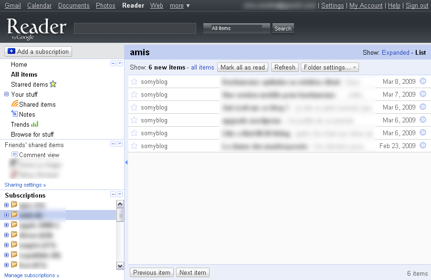
Task: Open Manage subscriptions
Action: pos(32,275)
